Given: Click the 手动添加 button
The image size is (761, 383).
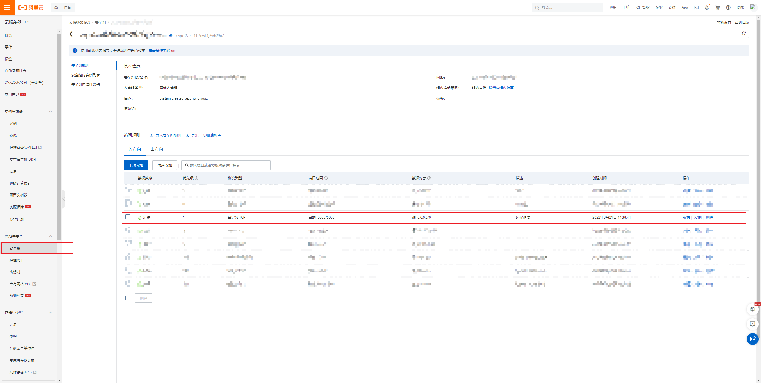Looking at the screenshot, I should 136,165.
